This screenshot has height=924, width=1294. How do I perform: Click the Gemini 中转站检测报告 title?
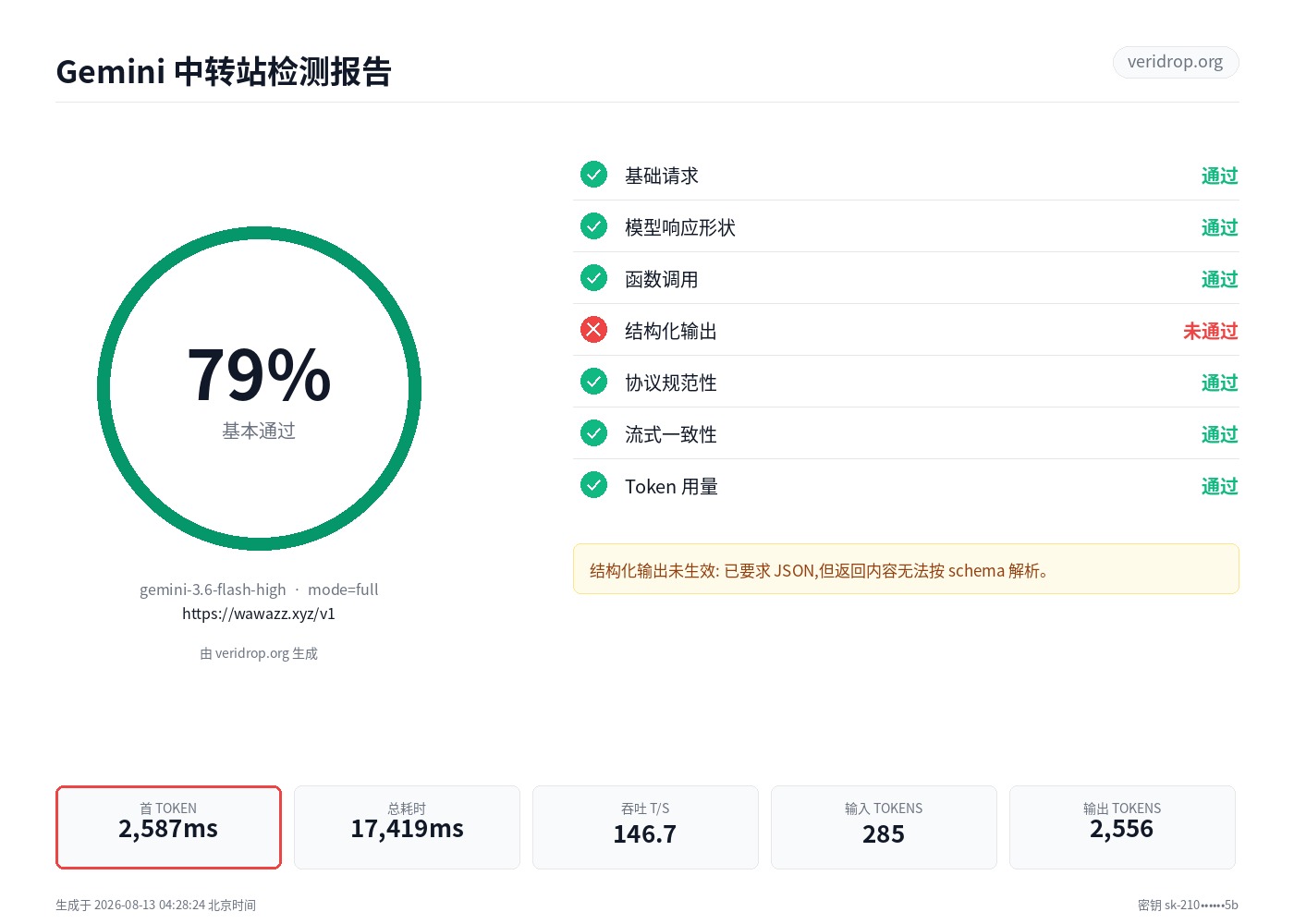(x=224, y=71)
